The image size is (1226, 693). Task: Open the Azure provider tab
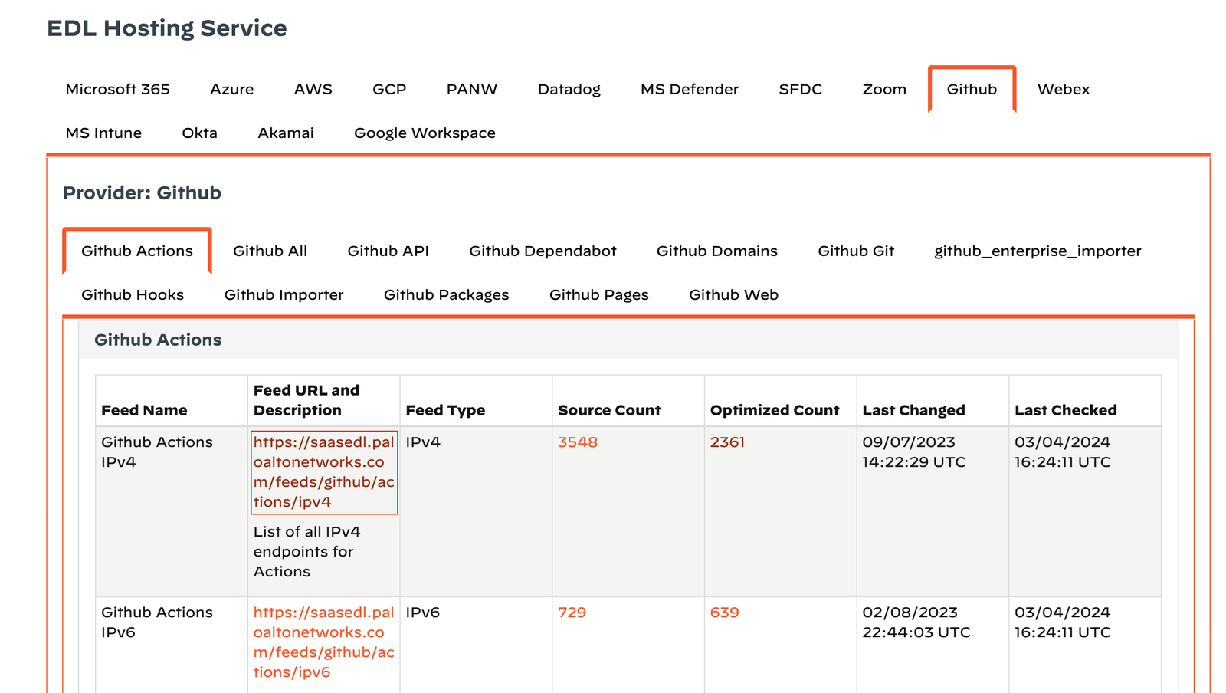tap(231, 89)
